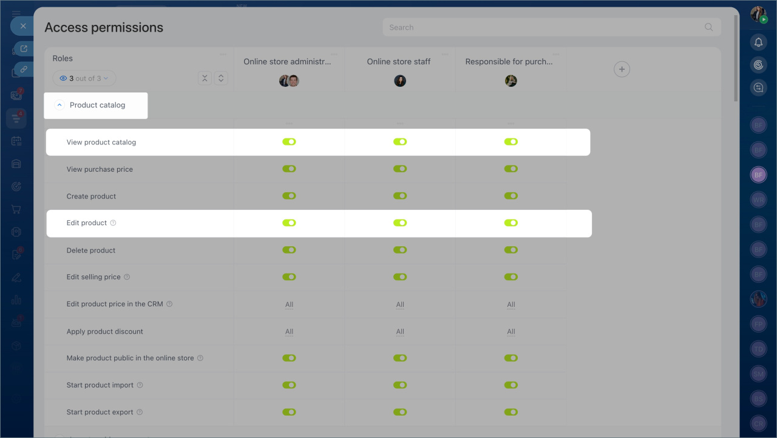Add a new role with plus button

tap(622, 69)
